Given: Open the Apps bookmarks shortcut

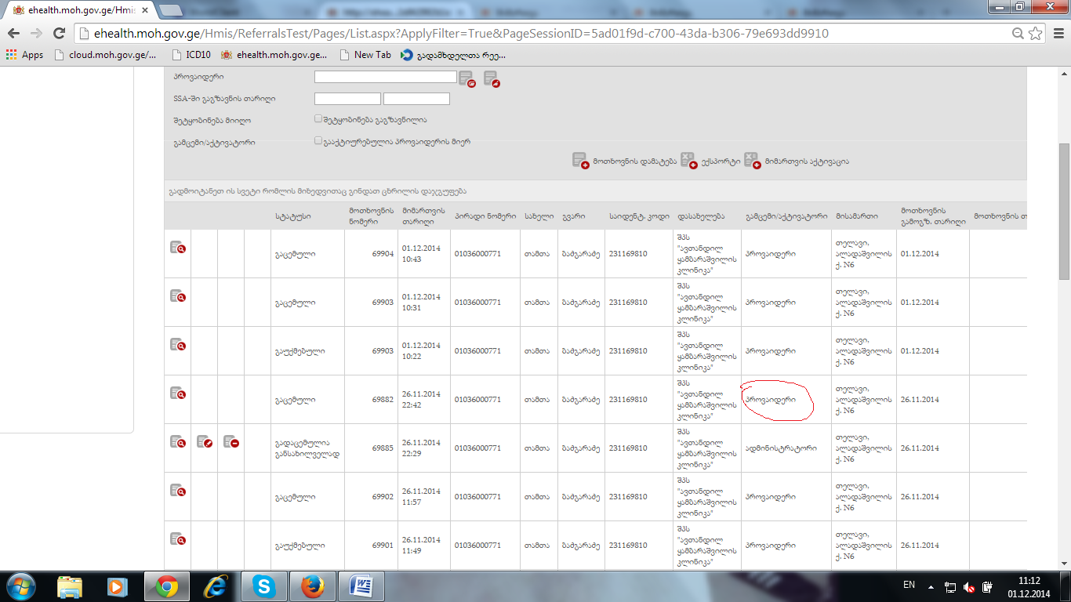Looking at the screenshot, I should pos(24,55).
